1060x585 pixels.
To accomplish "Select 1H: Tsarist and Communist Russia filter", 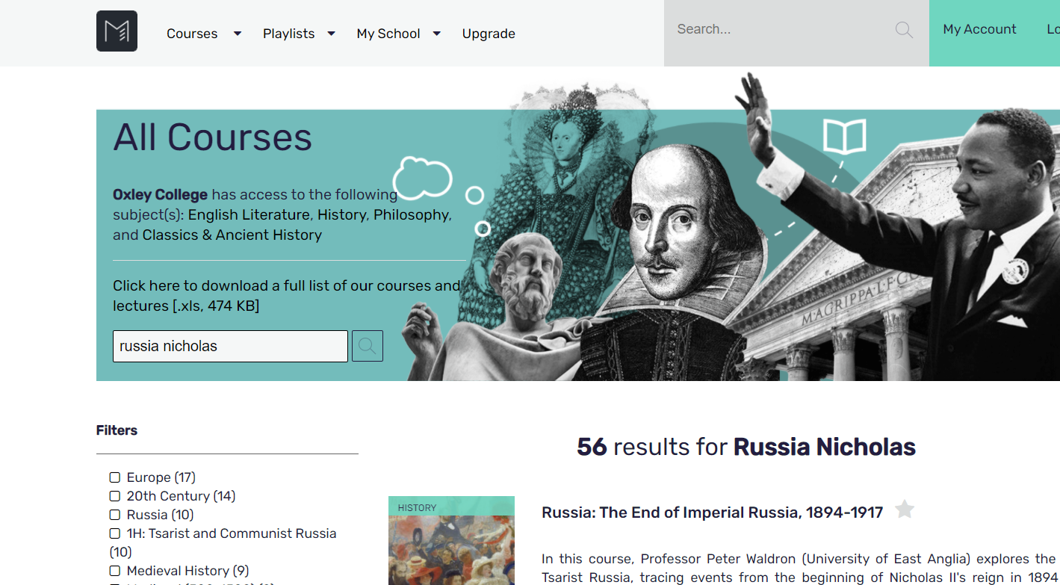I will 115,533.
